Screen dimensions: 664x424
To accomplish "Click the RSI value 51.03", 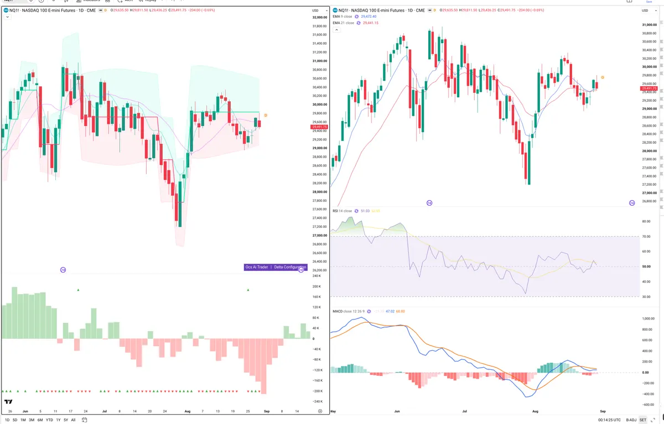I will 365,211.
